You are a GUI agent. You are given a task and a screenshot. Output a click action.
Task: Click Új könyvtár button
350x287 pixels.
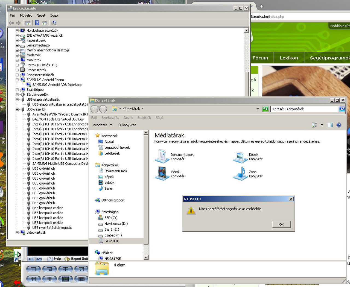click(127, 125)
